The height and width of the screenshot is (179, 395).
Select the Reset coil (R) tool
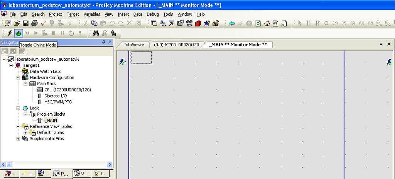(370, 23)
